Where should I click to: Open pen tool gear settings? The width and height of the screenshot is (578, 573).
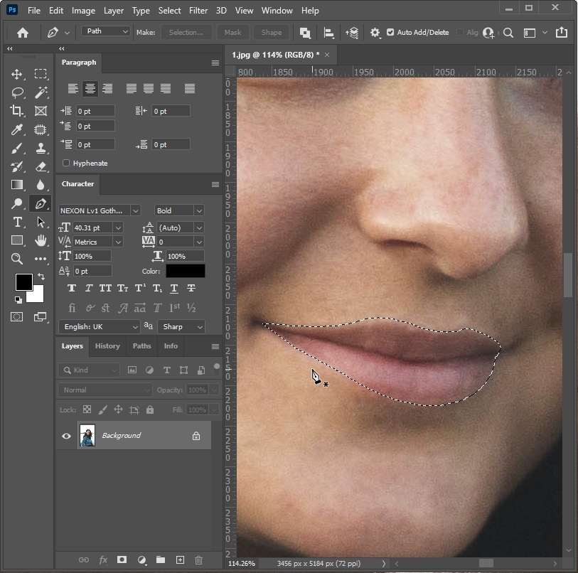[375, 33]
